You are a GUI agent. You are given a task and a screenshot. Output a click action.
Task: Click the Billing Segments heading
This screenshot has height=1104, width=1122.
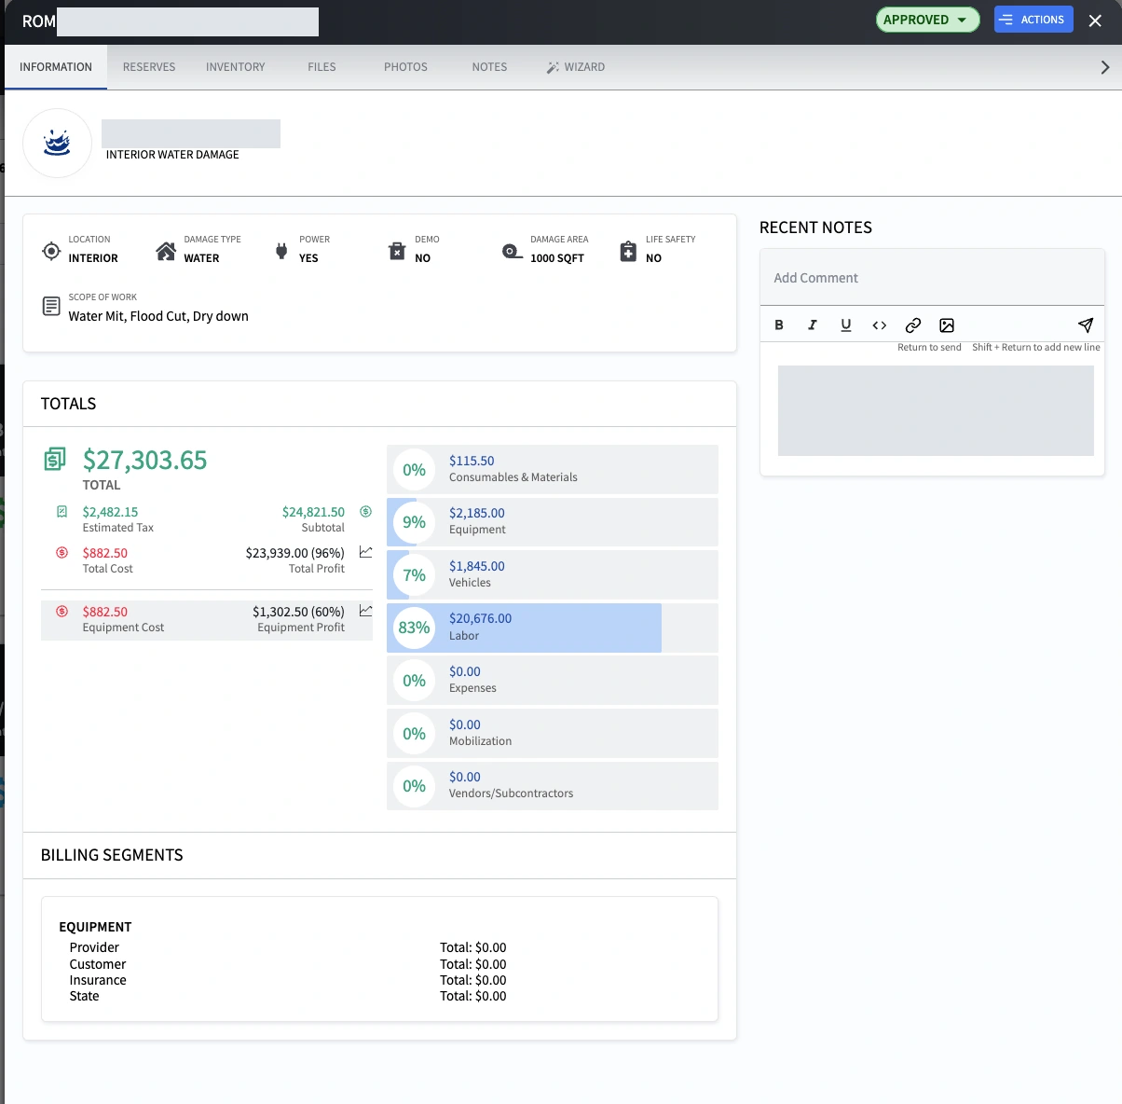pyautogui.click(x=112, y=855)
